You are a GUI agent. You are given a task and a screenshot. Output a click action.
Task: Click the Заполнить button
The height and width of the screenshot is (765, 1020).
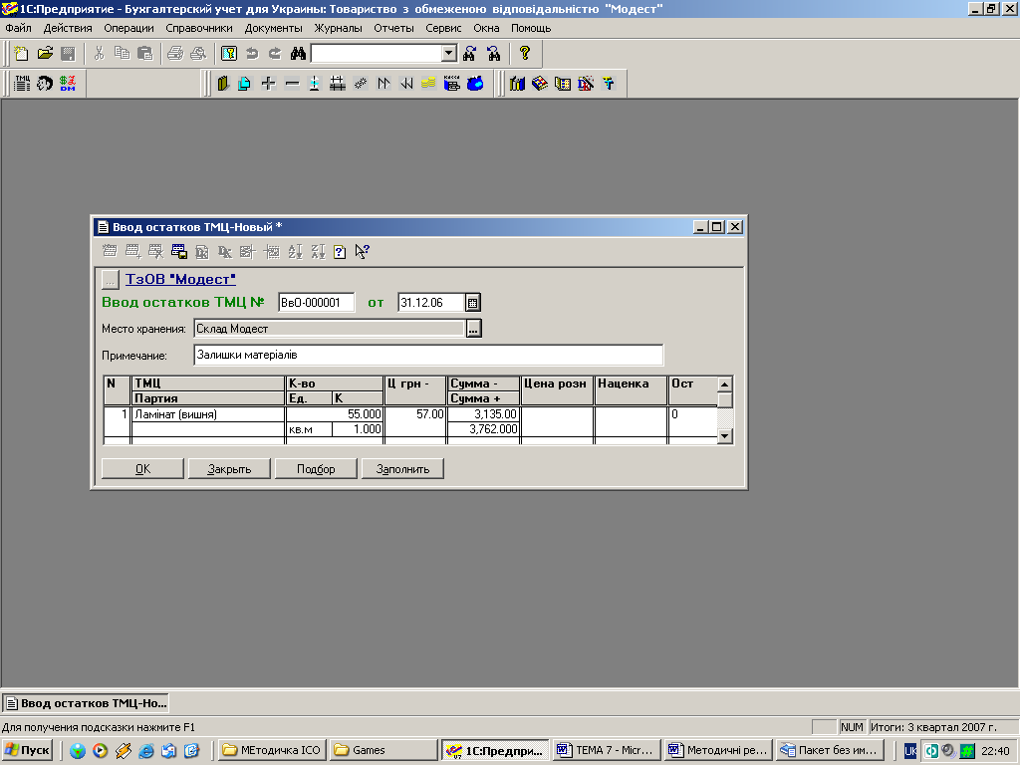402,469
